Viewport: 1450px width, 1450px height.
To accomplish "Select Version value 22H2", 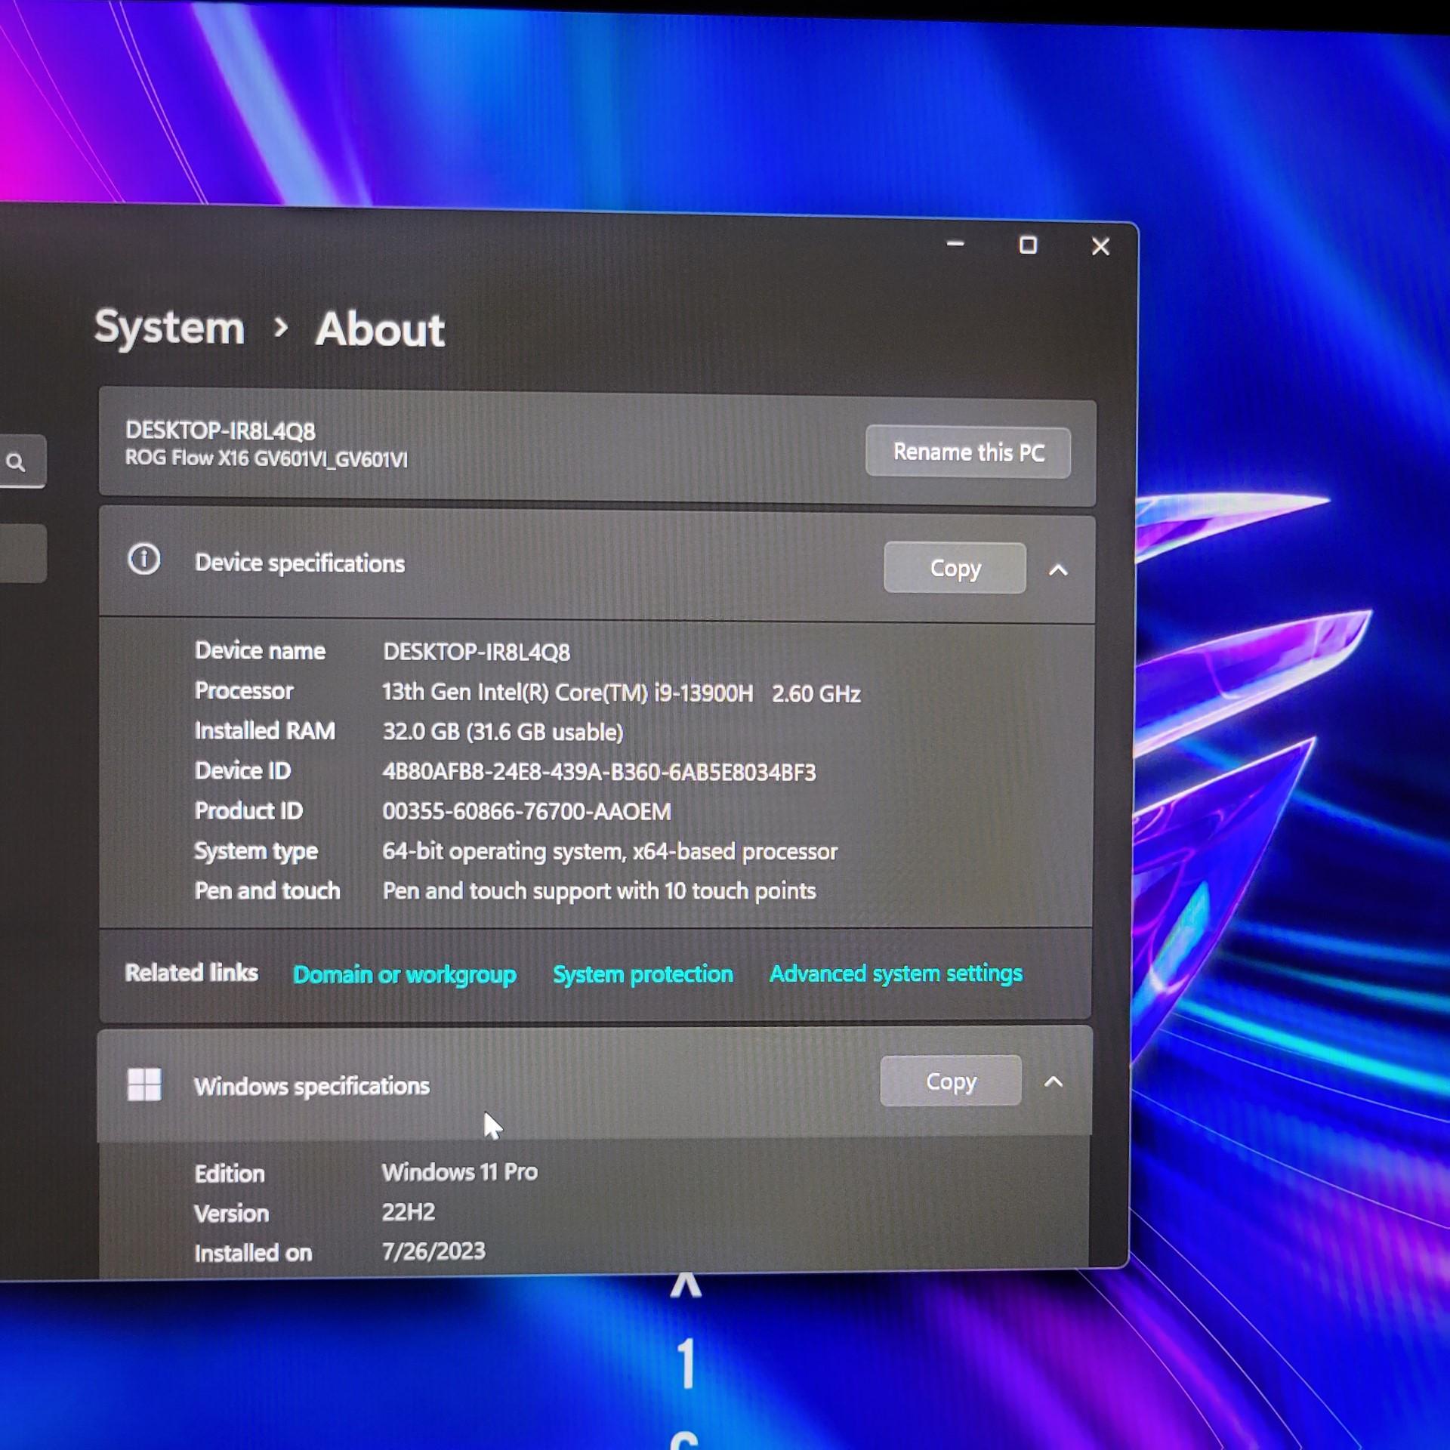I will pos(408,1212).
